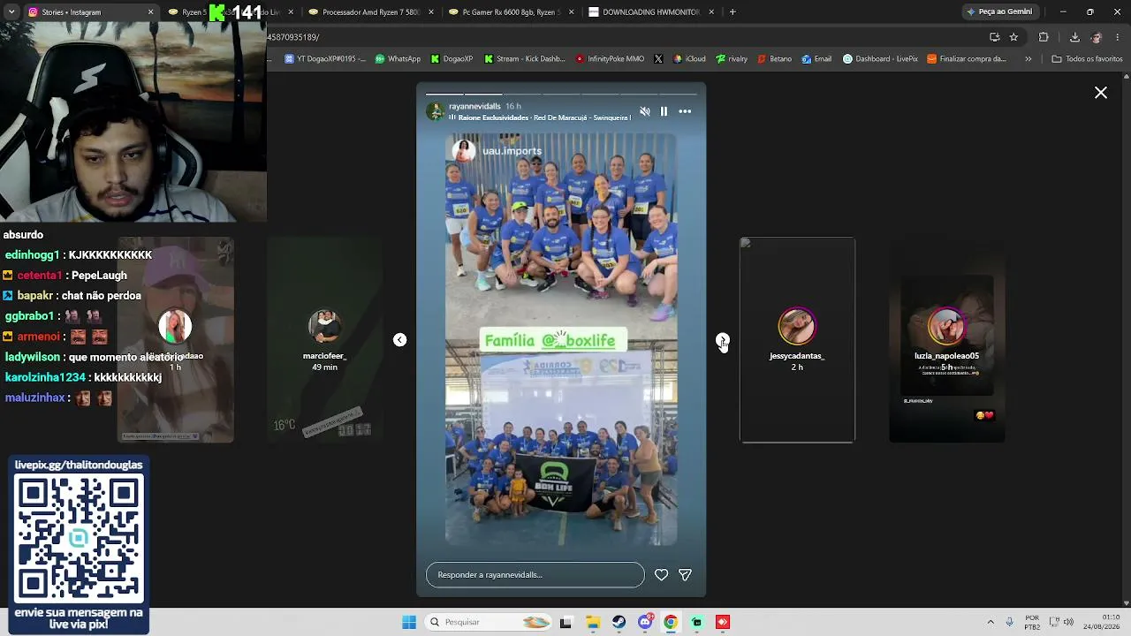This screenshot has height=636, width=1131.
Task: Expand the hidden bookmarks overflow chevron
Action: point(1028,59)
